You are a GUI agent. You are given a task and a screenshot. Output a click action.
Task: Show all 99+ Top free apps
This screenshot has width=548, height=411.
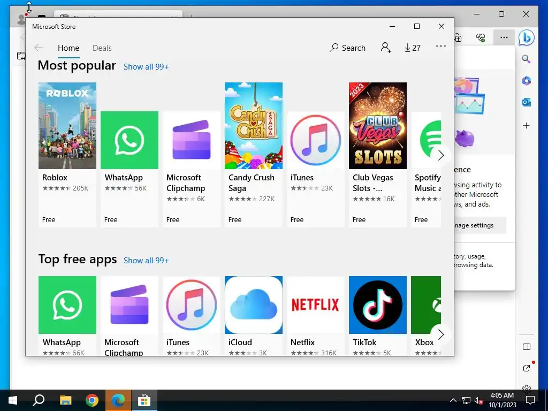146,261
